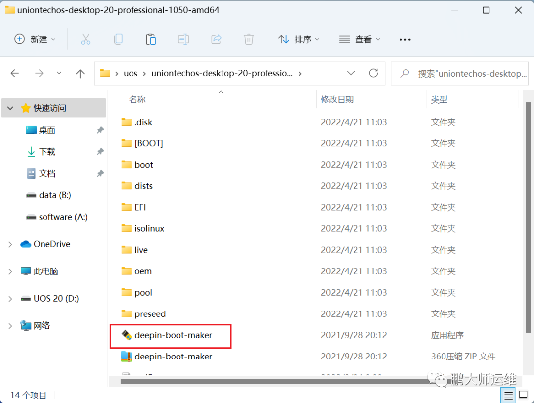Go forward with the right arrow
This screenshot has width=534, height=403.
39,73
